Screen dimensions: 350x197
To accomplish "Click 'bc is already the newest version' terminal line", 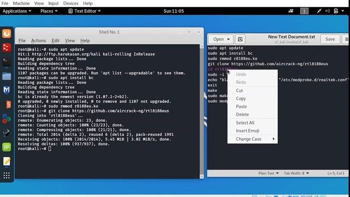I will click(73, 97).
